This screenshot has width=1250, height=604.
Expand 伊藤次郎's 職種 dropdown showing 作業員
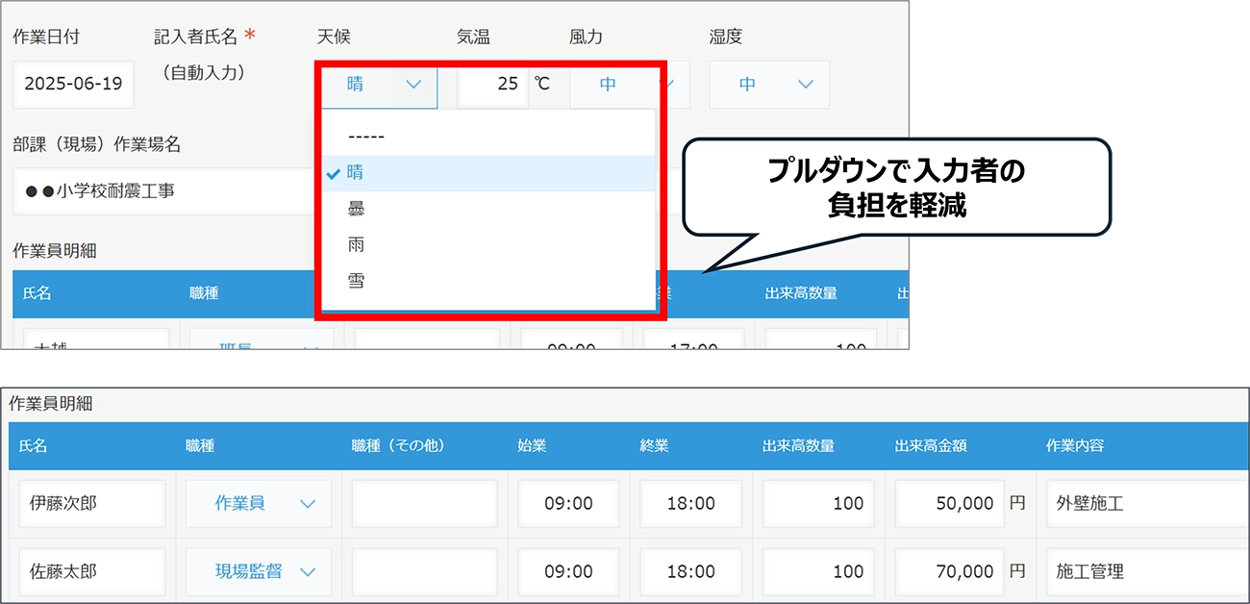(x=258, y=503)
